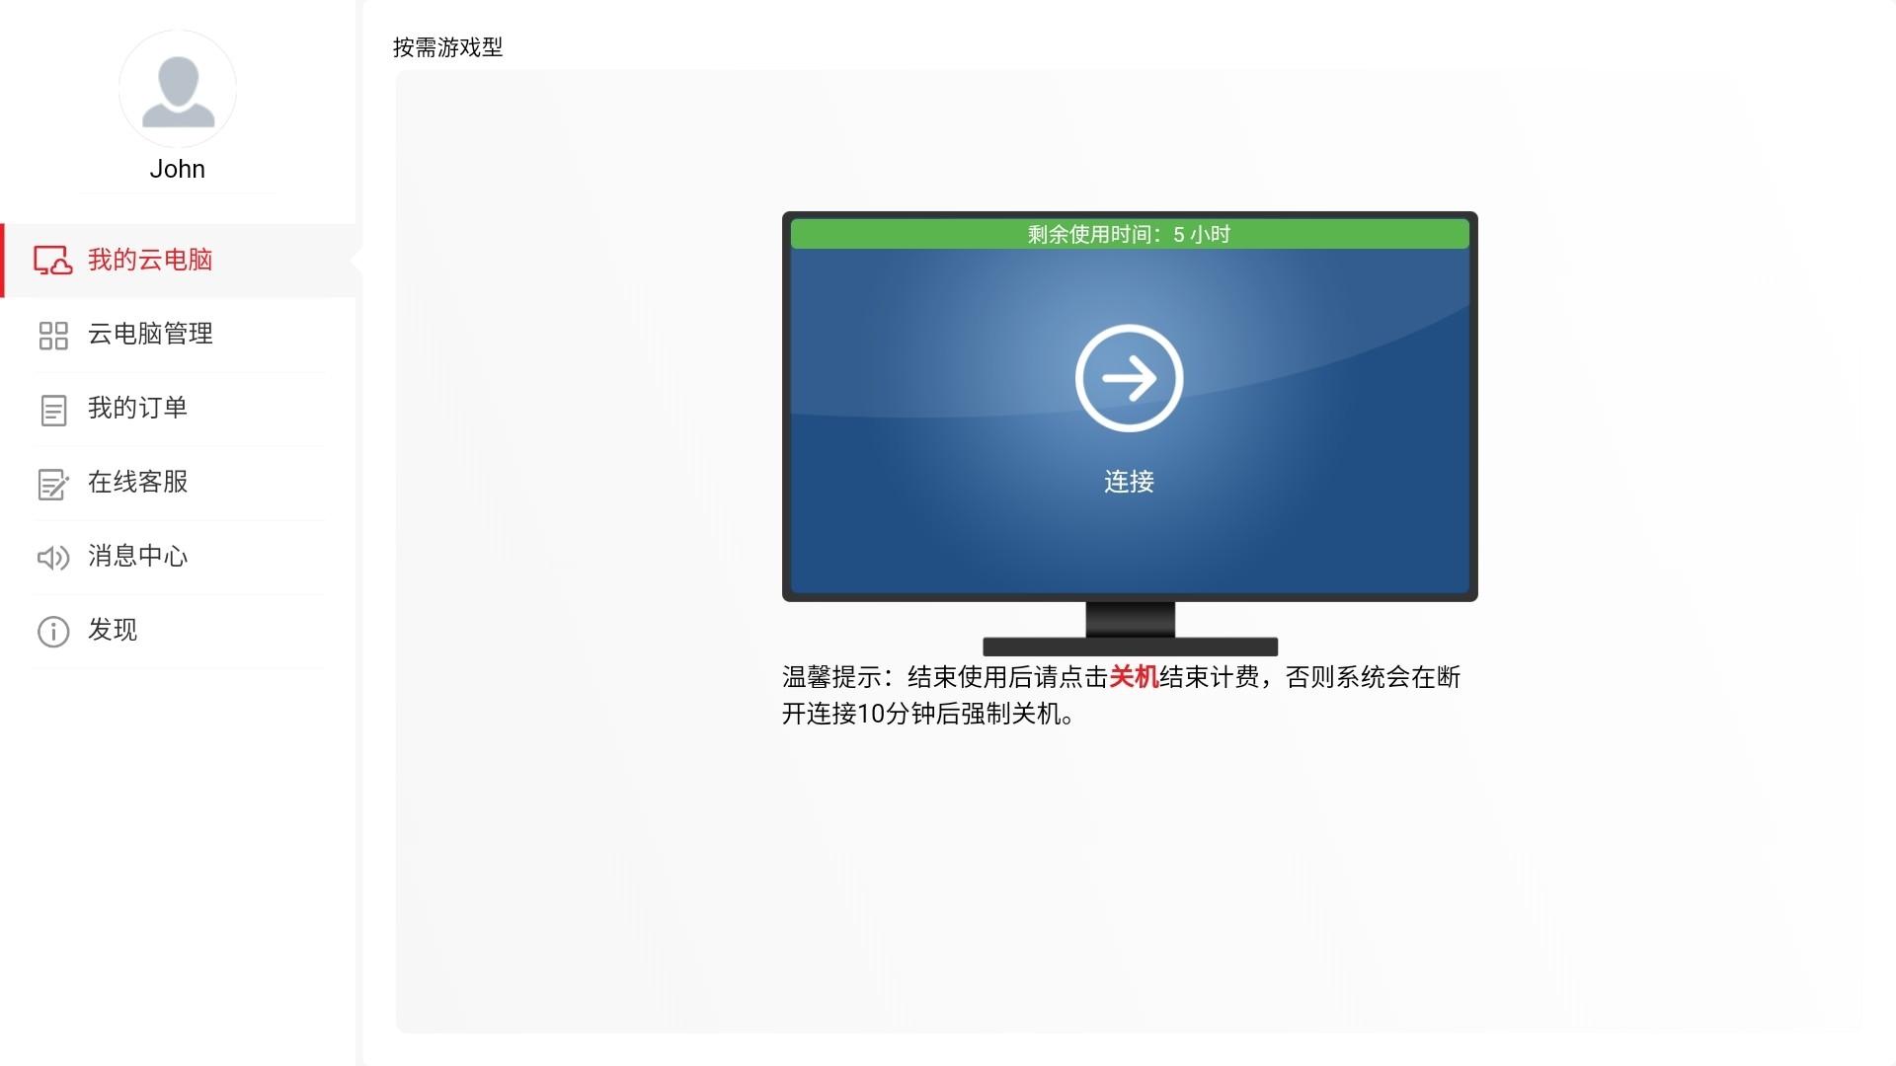The width and height of the screenshot is (1896, 1066).
Task: Click the circled arrow connect icon
Action: [x=1129, y=378]
